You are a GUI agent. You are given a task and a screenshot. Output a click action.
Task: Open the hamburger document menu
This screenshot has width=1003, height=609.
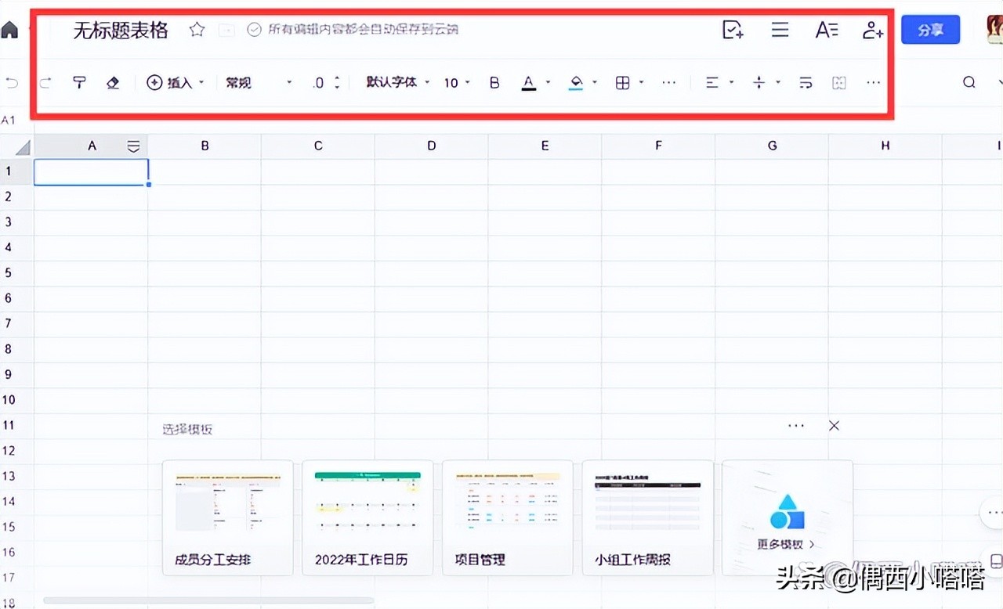(780, 30)
